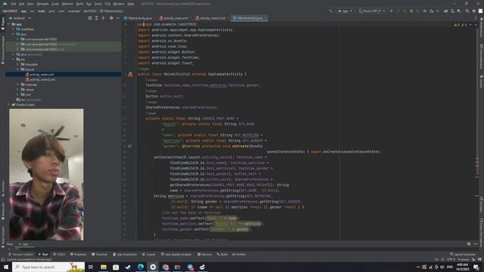
Task: Open Build tool window at bottom
Action: [222, 255]
